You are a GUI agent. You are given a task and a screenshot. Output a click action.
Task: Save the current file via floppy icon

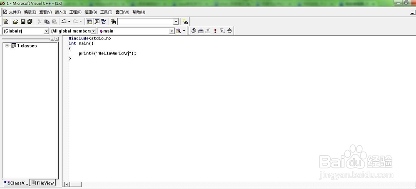pyautogui.click(x=23, y=22)
